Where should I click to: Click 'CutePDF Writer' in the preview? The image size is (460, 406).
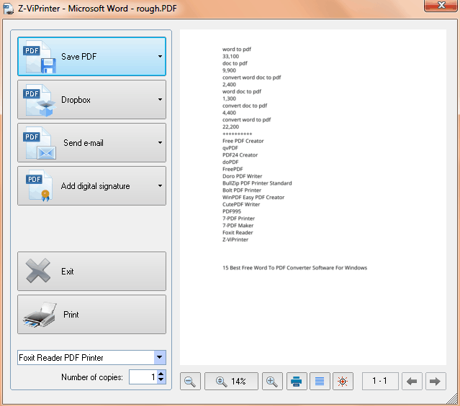point(241,204)
